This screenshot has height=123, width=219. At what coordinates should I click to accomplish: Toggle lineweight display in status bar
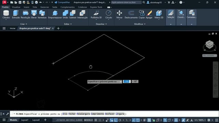145,120
